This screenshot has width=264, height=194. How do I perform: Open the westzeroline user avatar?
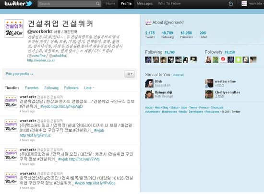[x=209, y=83]
